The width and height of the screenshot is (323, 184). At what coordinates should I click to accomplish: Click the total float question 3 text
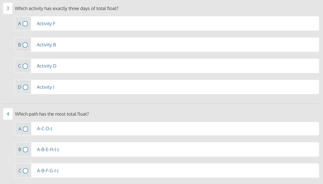(66, 8)
